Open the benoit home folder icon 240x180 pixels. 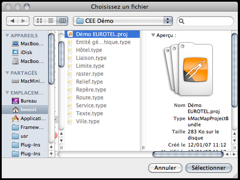(15, 109)
